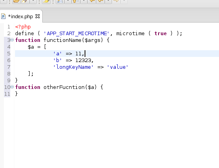Close the index.php tab
This screenshot has width=219, height=168.
[38, 16]
